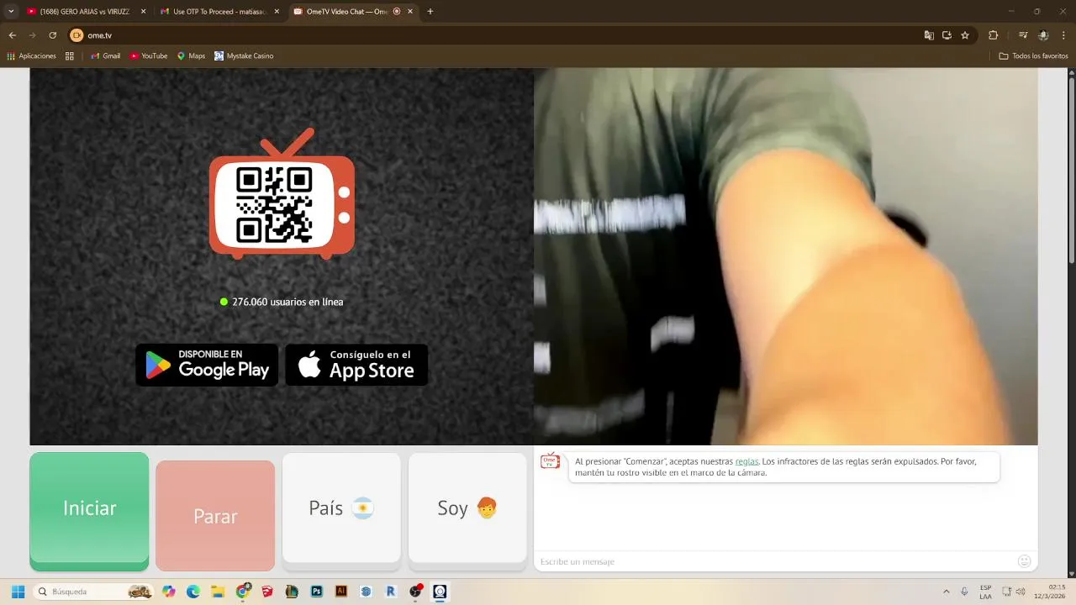View site information icon in address bar
The image size is (1076, 605).
(x=76, y=35)
